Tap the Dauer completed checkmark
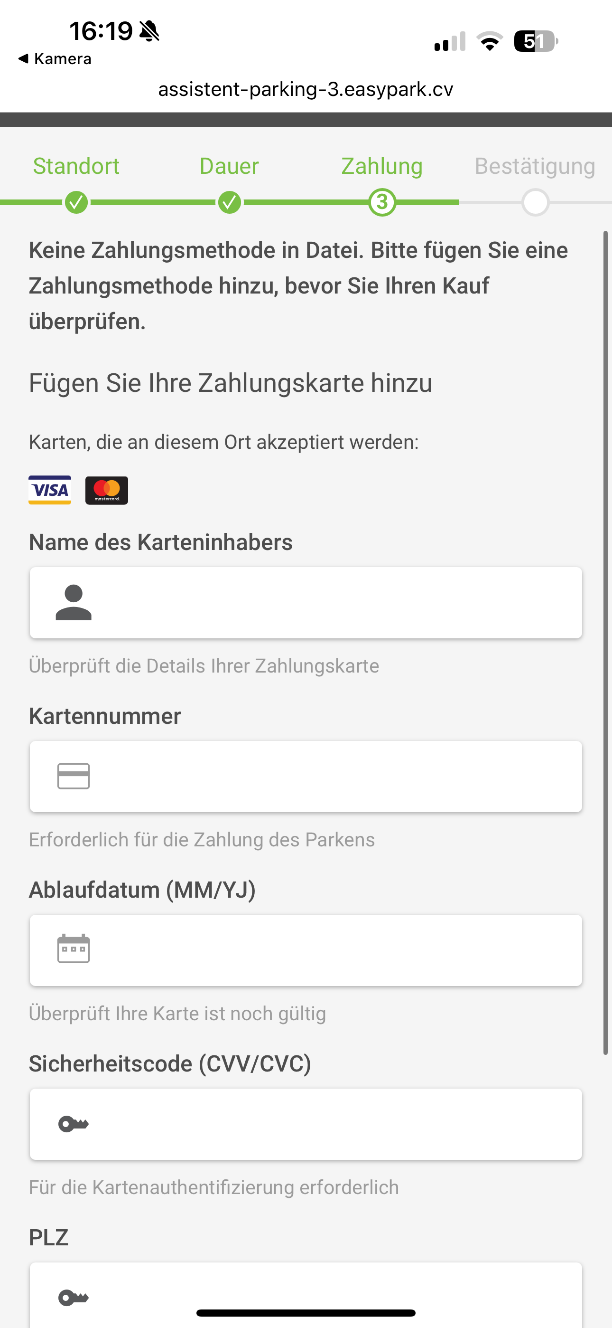This screenshot has width=612, height=1328. coord(229,203)
